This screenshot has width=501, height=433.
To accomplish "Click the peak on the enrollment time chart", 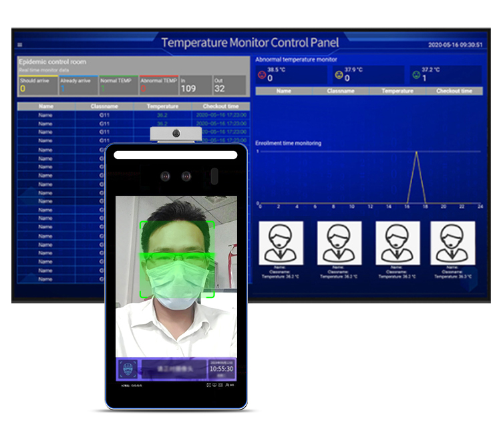I will pos(417,152).
